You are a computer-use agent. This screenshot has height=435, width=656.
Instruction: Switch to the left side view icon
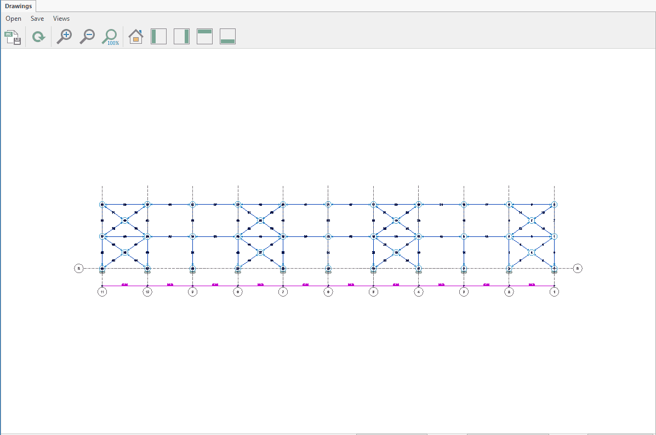pyautogui.click(x=158, y=37)
